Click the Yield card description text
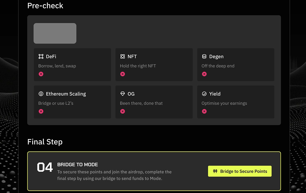 224,103
